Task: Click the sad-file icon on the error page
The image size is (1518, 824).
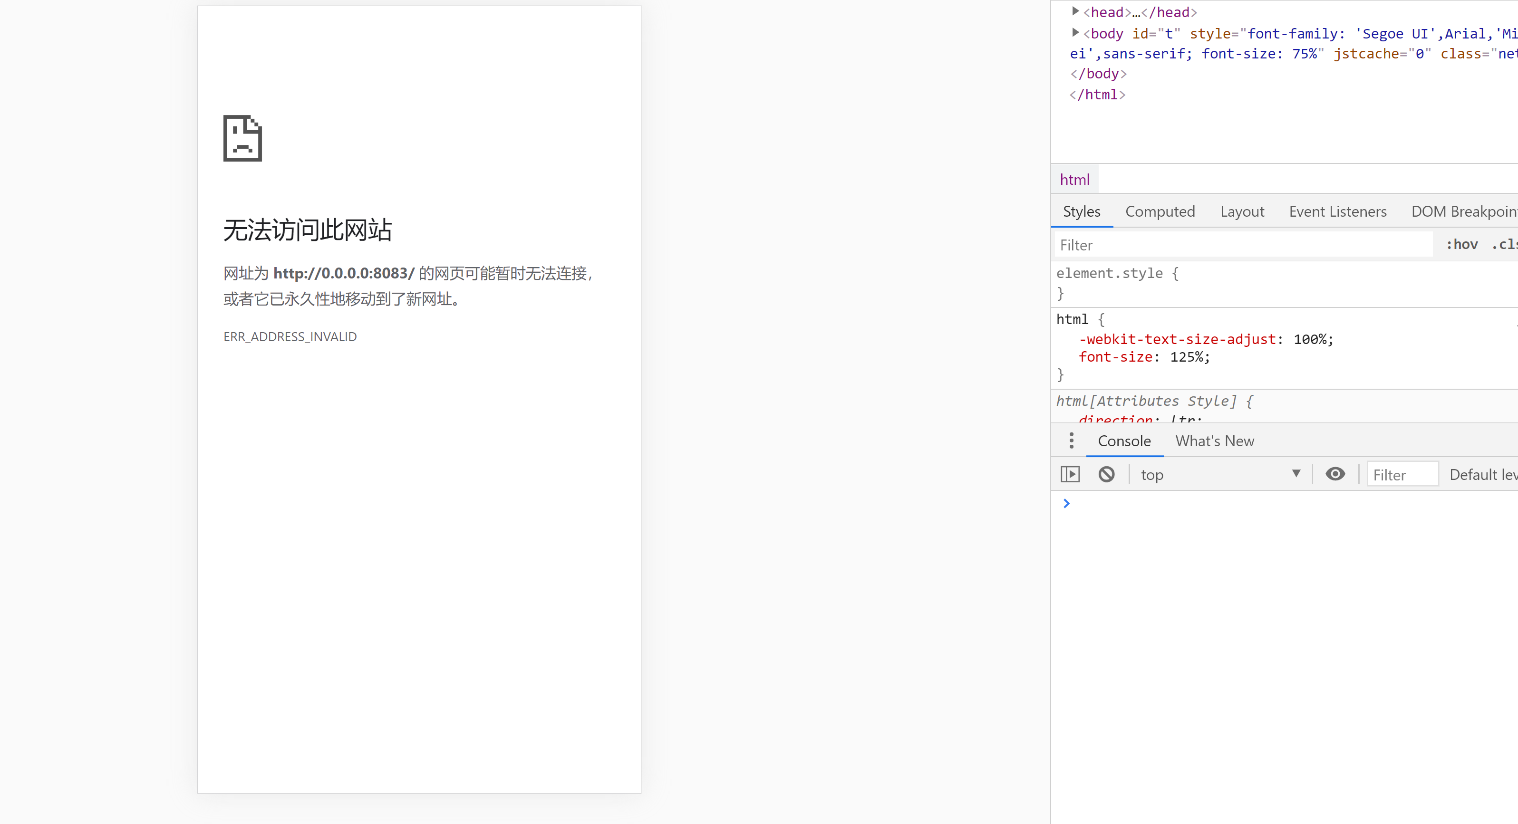Action: click(242, 138)
